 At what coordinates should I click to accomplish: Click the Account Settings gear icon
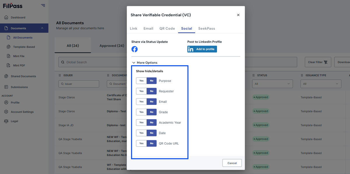[x=6, y=112]
